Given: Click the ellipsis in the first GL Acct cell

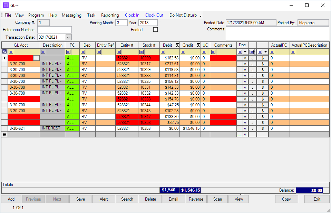Looking at the screenshot, I should (36, 58).
